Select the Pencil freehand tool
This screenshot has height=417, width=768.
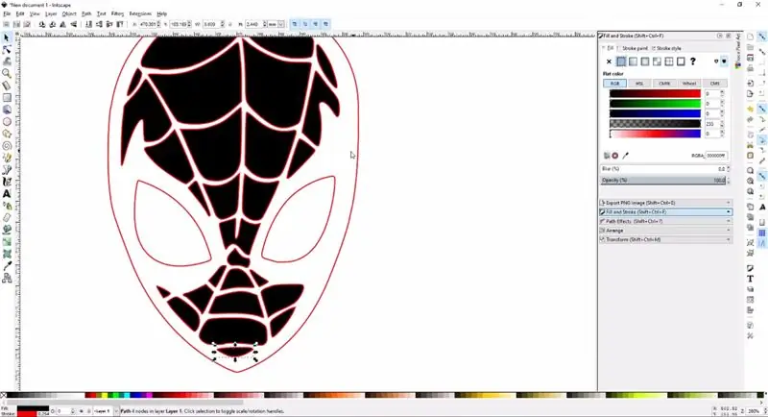(x=7, y=158)
